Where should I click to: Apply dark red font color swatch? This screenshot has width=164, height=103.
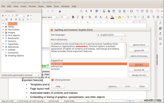[112, 17]
